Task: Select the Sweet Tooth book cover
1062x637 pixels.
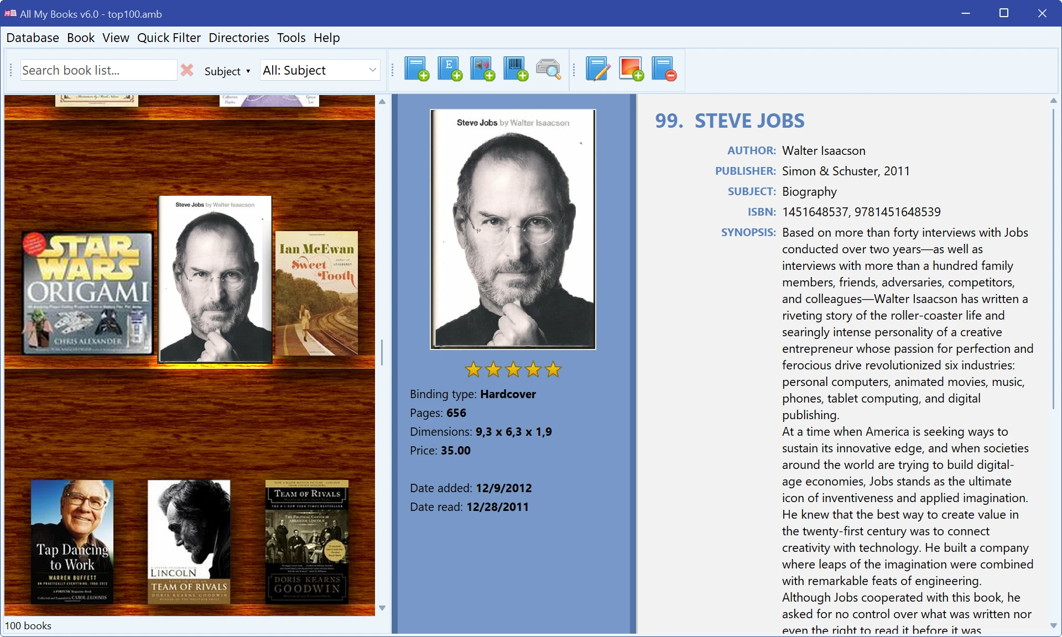Action: coord(316,293)
